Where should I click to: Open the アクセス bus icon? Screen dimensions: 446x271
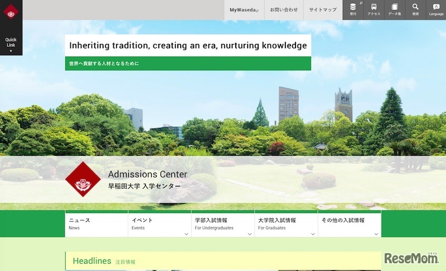[374, 9]
